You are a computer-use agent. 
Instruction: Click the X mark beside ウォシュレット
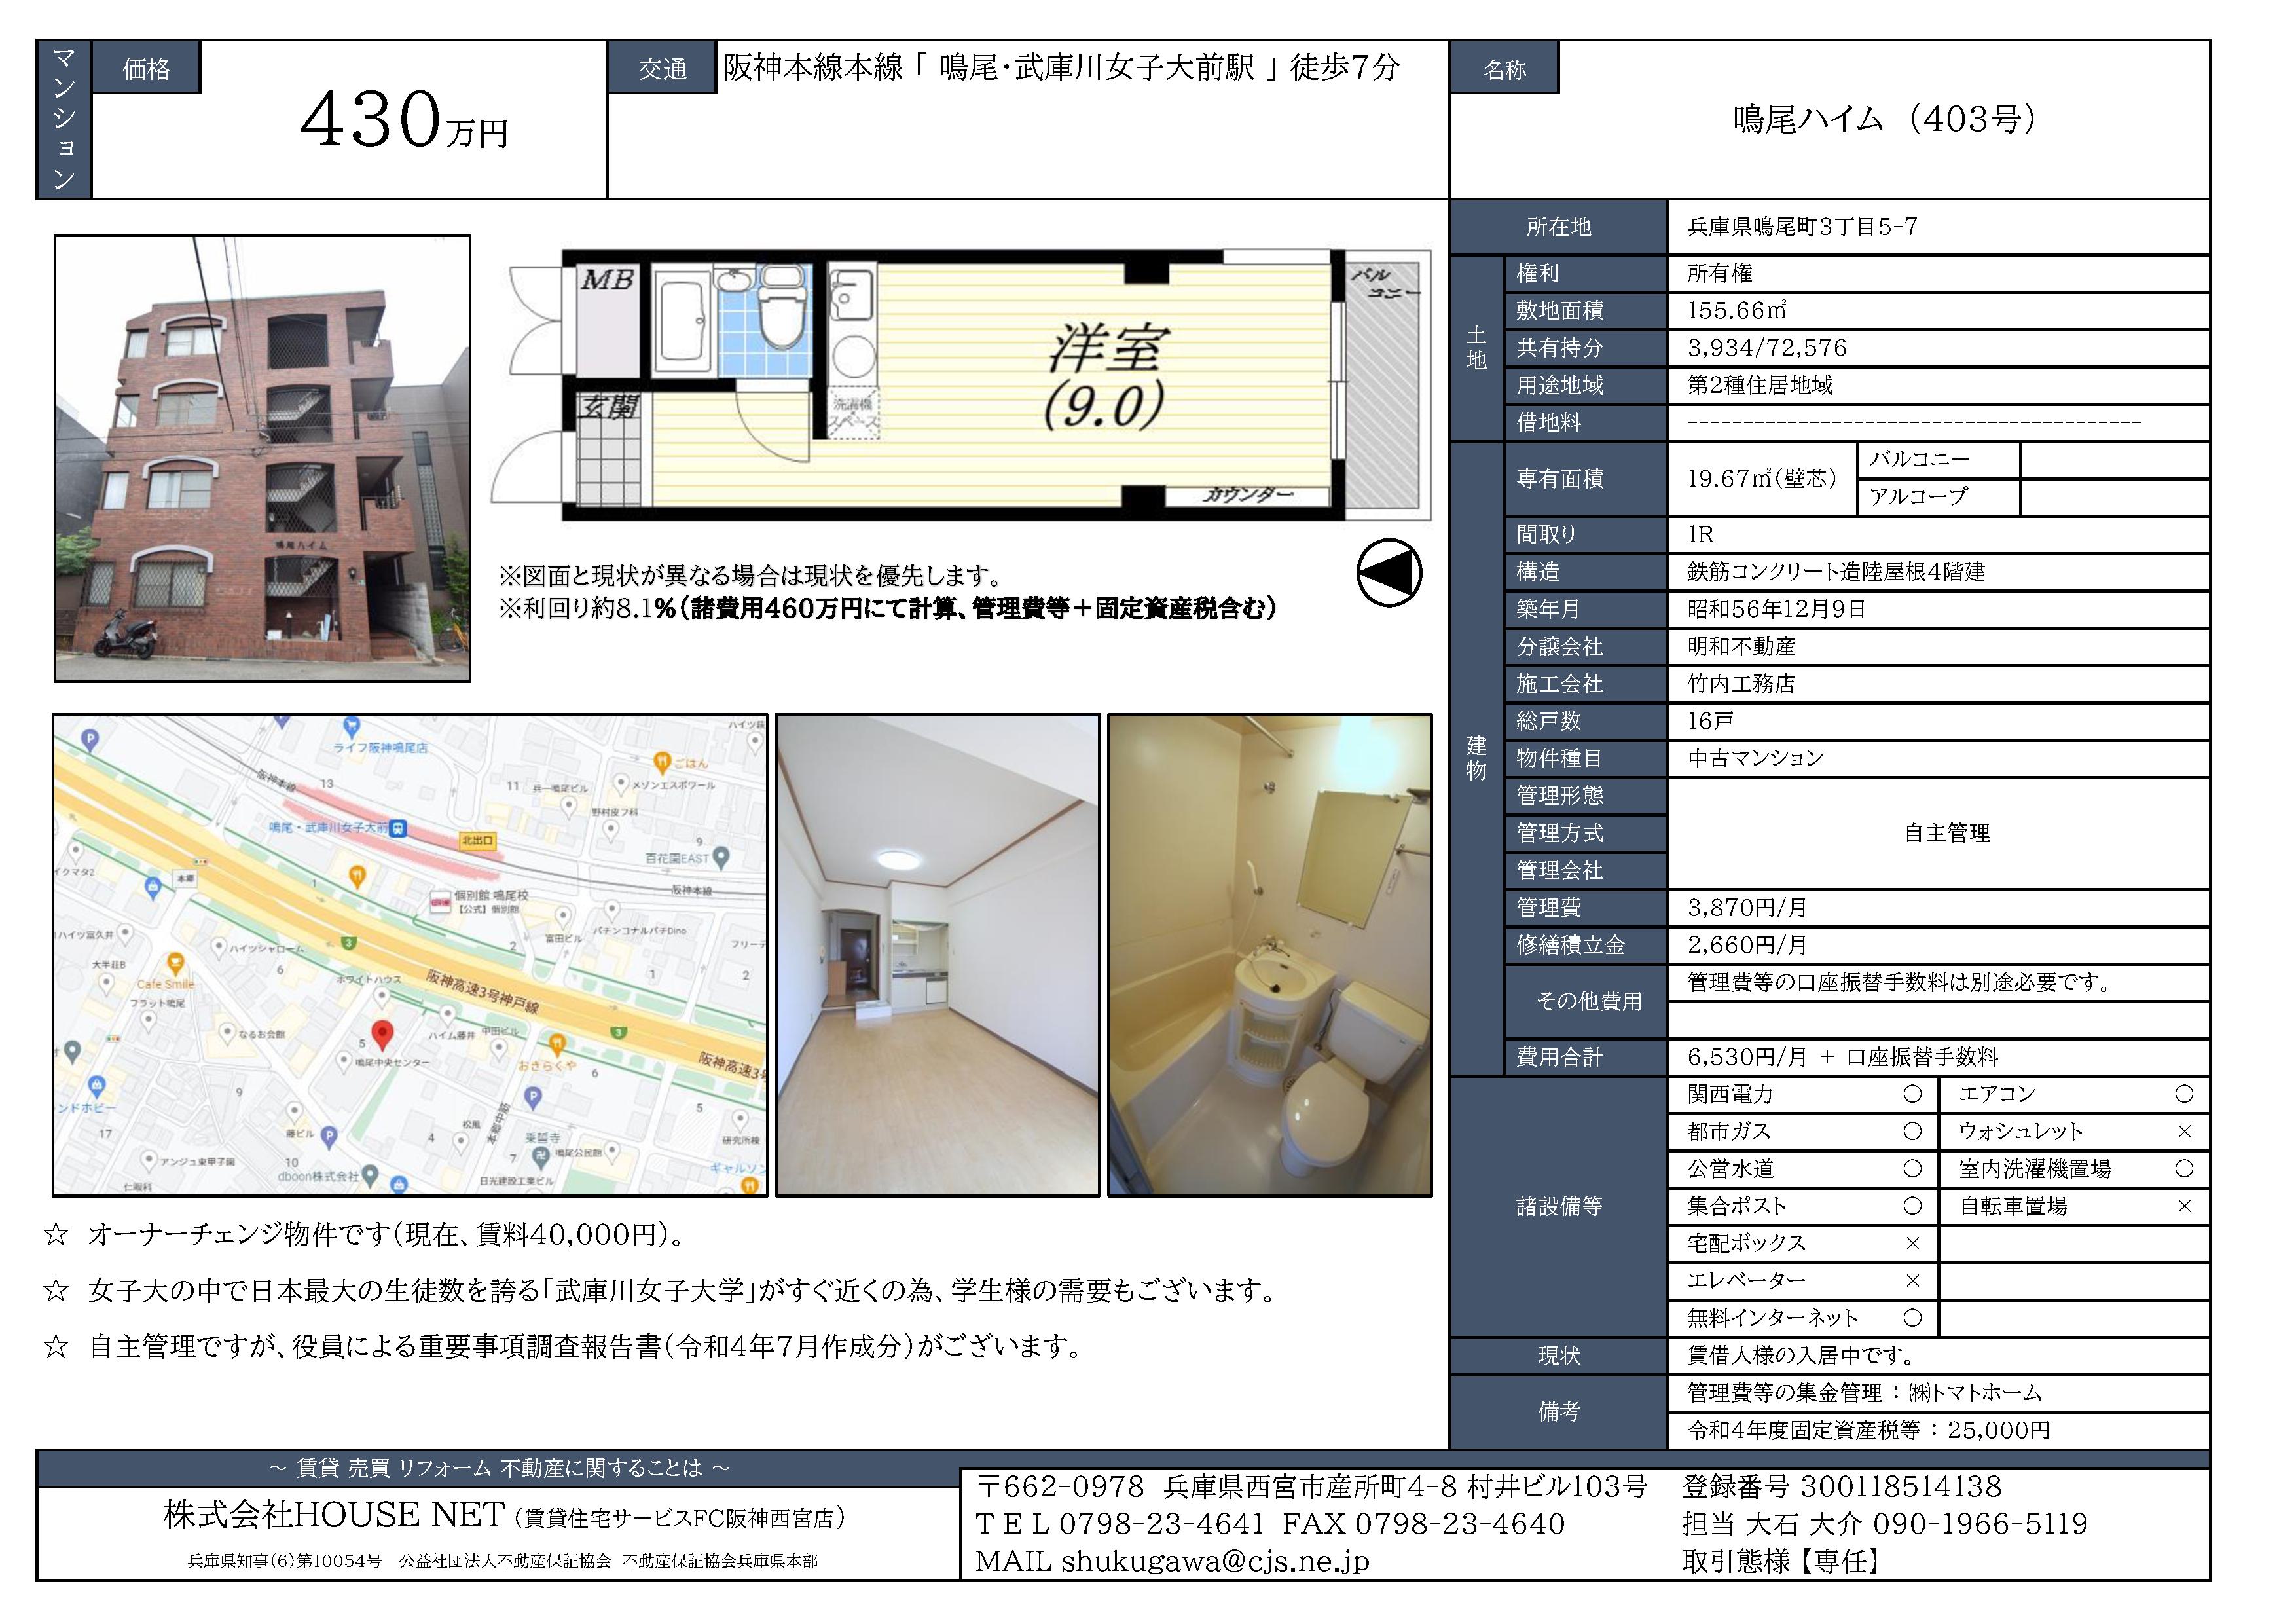point(2184,1131)
